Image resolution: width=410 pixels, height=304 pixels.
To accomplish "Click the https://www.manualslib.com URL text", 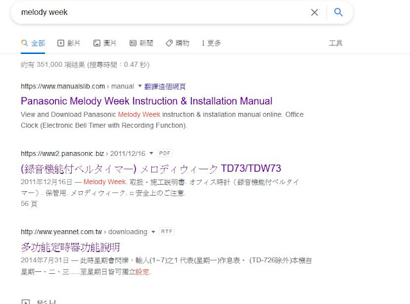I will click(x=63, y=87).
